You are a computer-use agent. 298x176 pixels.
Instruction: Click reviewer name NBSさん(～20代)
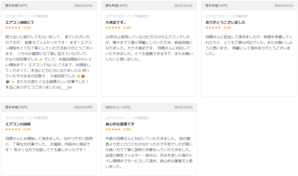pyautogui.click(x=118, y=107)
